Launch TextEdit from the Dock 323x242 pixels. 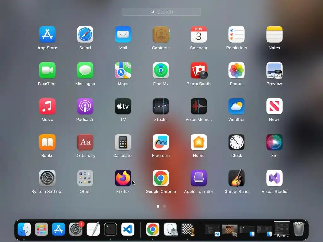pyautogui.click(x=93, y=229)
